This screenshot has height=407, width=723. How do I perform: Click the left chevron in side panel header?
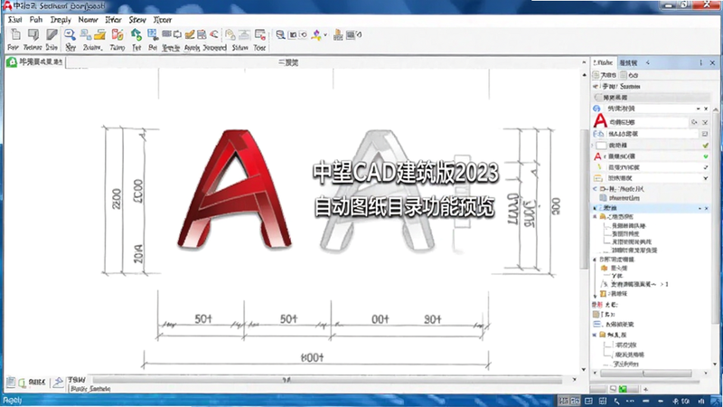(648, 62)
